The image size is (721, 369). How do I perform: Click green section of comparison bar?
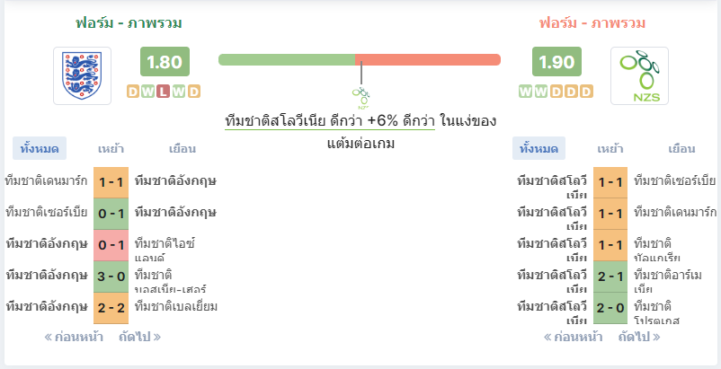287,59
